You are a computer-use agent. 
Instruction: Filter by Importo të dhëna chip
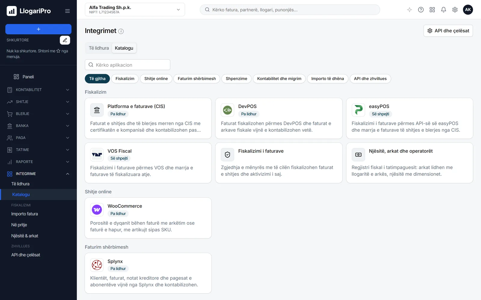coord(327,79)
